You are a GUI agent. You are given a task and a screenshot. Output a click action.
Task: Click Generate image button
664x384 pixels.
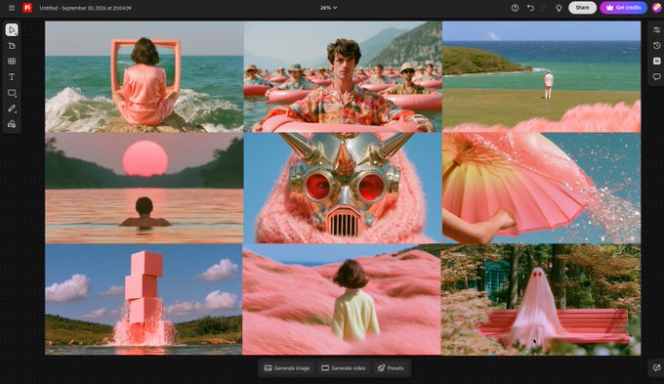(287, 368)
